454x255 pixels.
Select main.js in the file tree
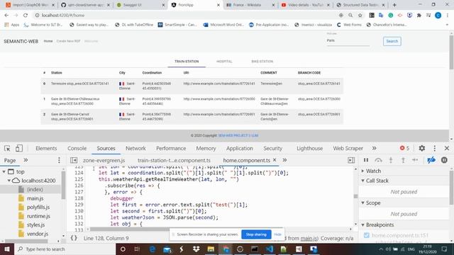click(35, 198)
